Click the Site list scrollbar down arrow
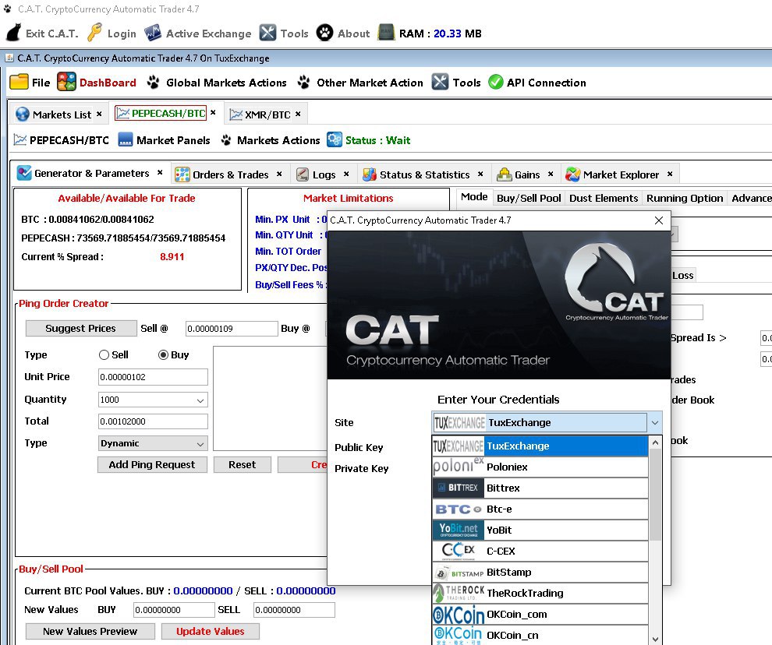Viewport: 772px width, 645px height. [655, 639]
